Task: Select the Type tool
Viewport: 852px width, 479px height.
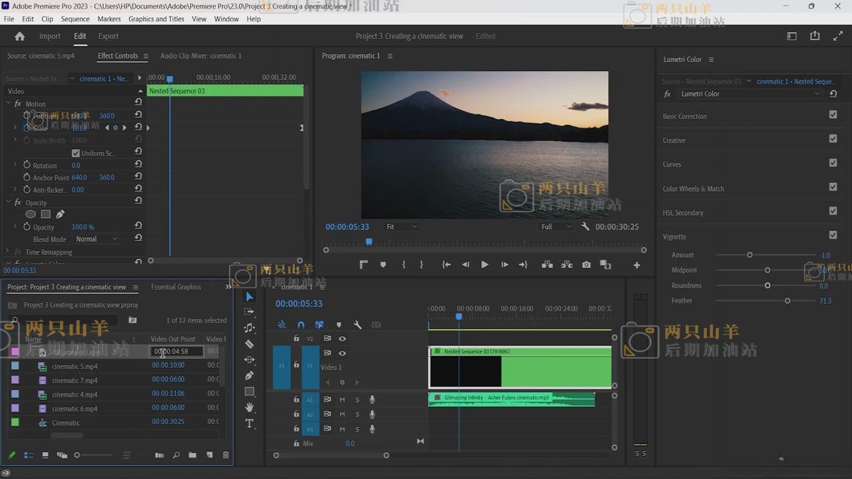Action: [250, 423]
